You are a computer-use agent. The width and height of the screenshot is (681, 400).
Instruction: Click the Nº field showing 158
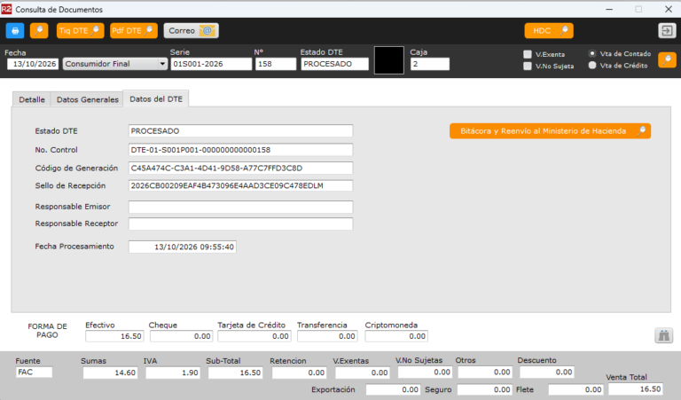(276, 64)
